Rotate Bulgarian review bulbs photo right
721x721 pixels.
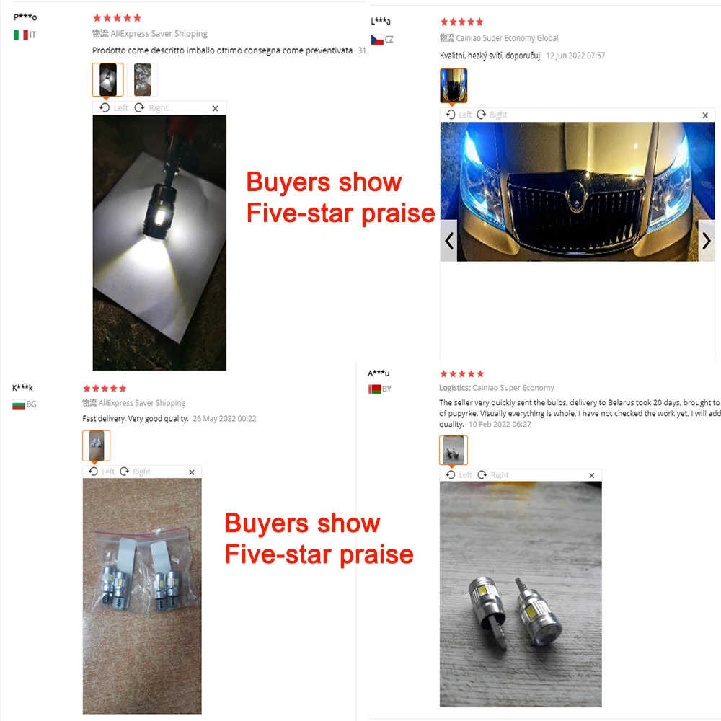point(136,472)
